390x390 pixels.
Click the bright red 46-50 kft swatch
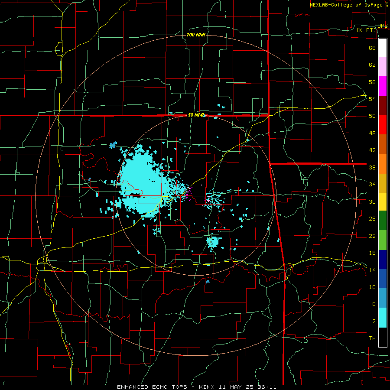click(383, 125)
